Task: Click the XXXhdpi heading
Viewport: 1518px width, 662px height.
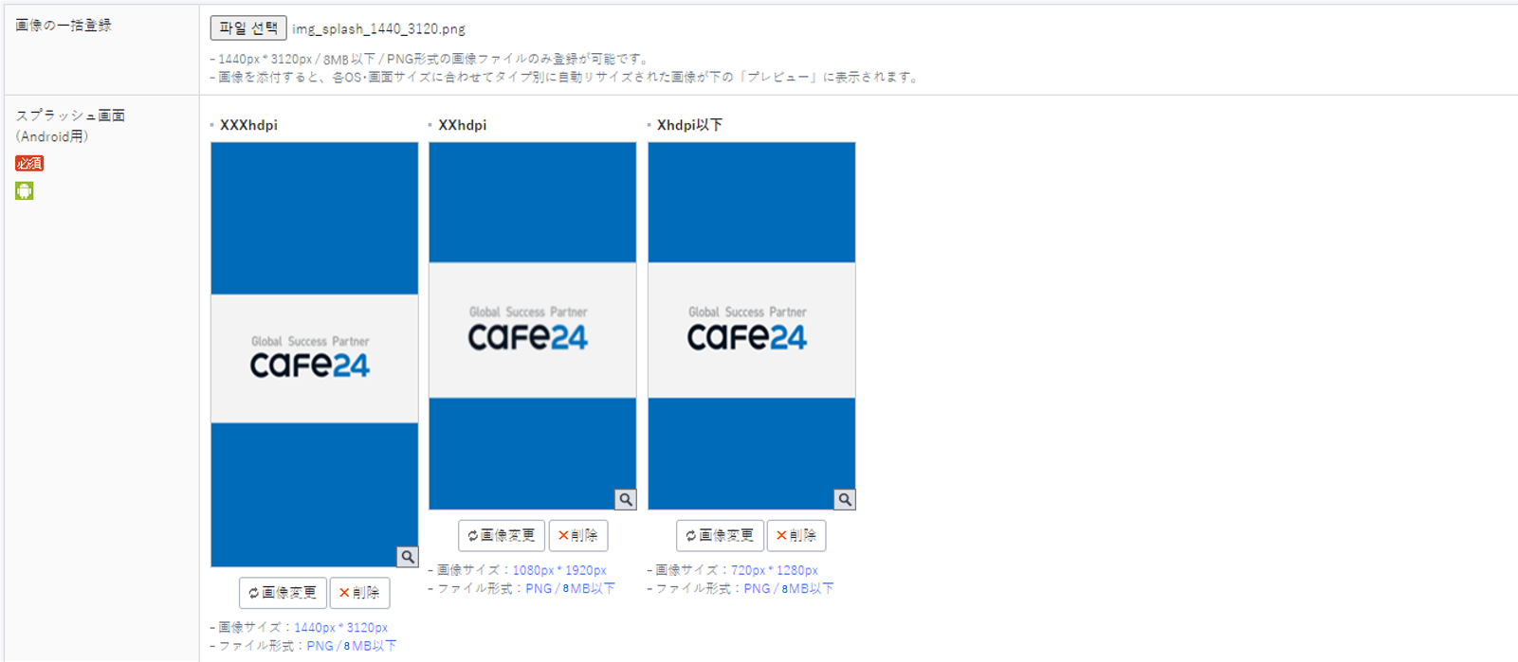Action: pyautogui.click(x=248, y=125)
